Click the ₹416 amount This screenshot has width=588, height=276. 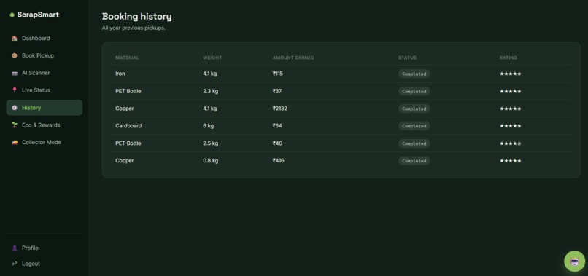pyautogui.click(x=279, y=161)
